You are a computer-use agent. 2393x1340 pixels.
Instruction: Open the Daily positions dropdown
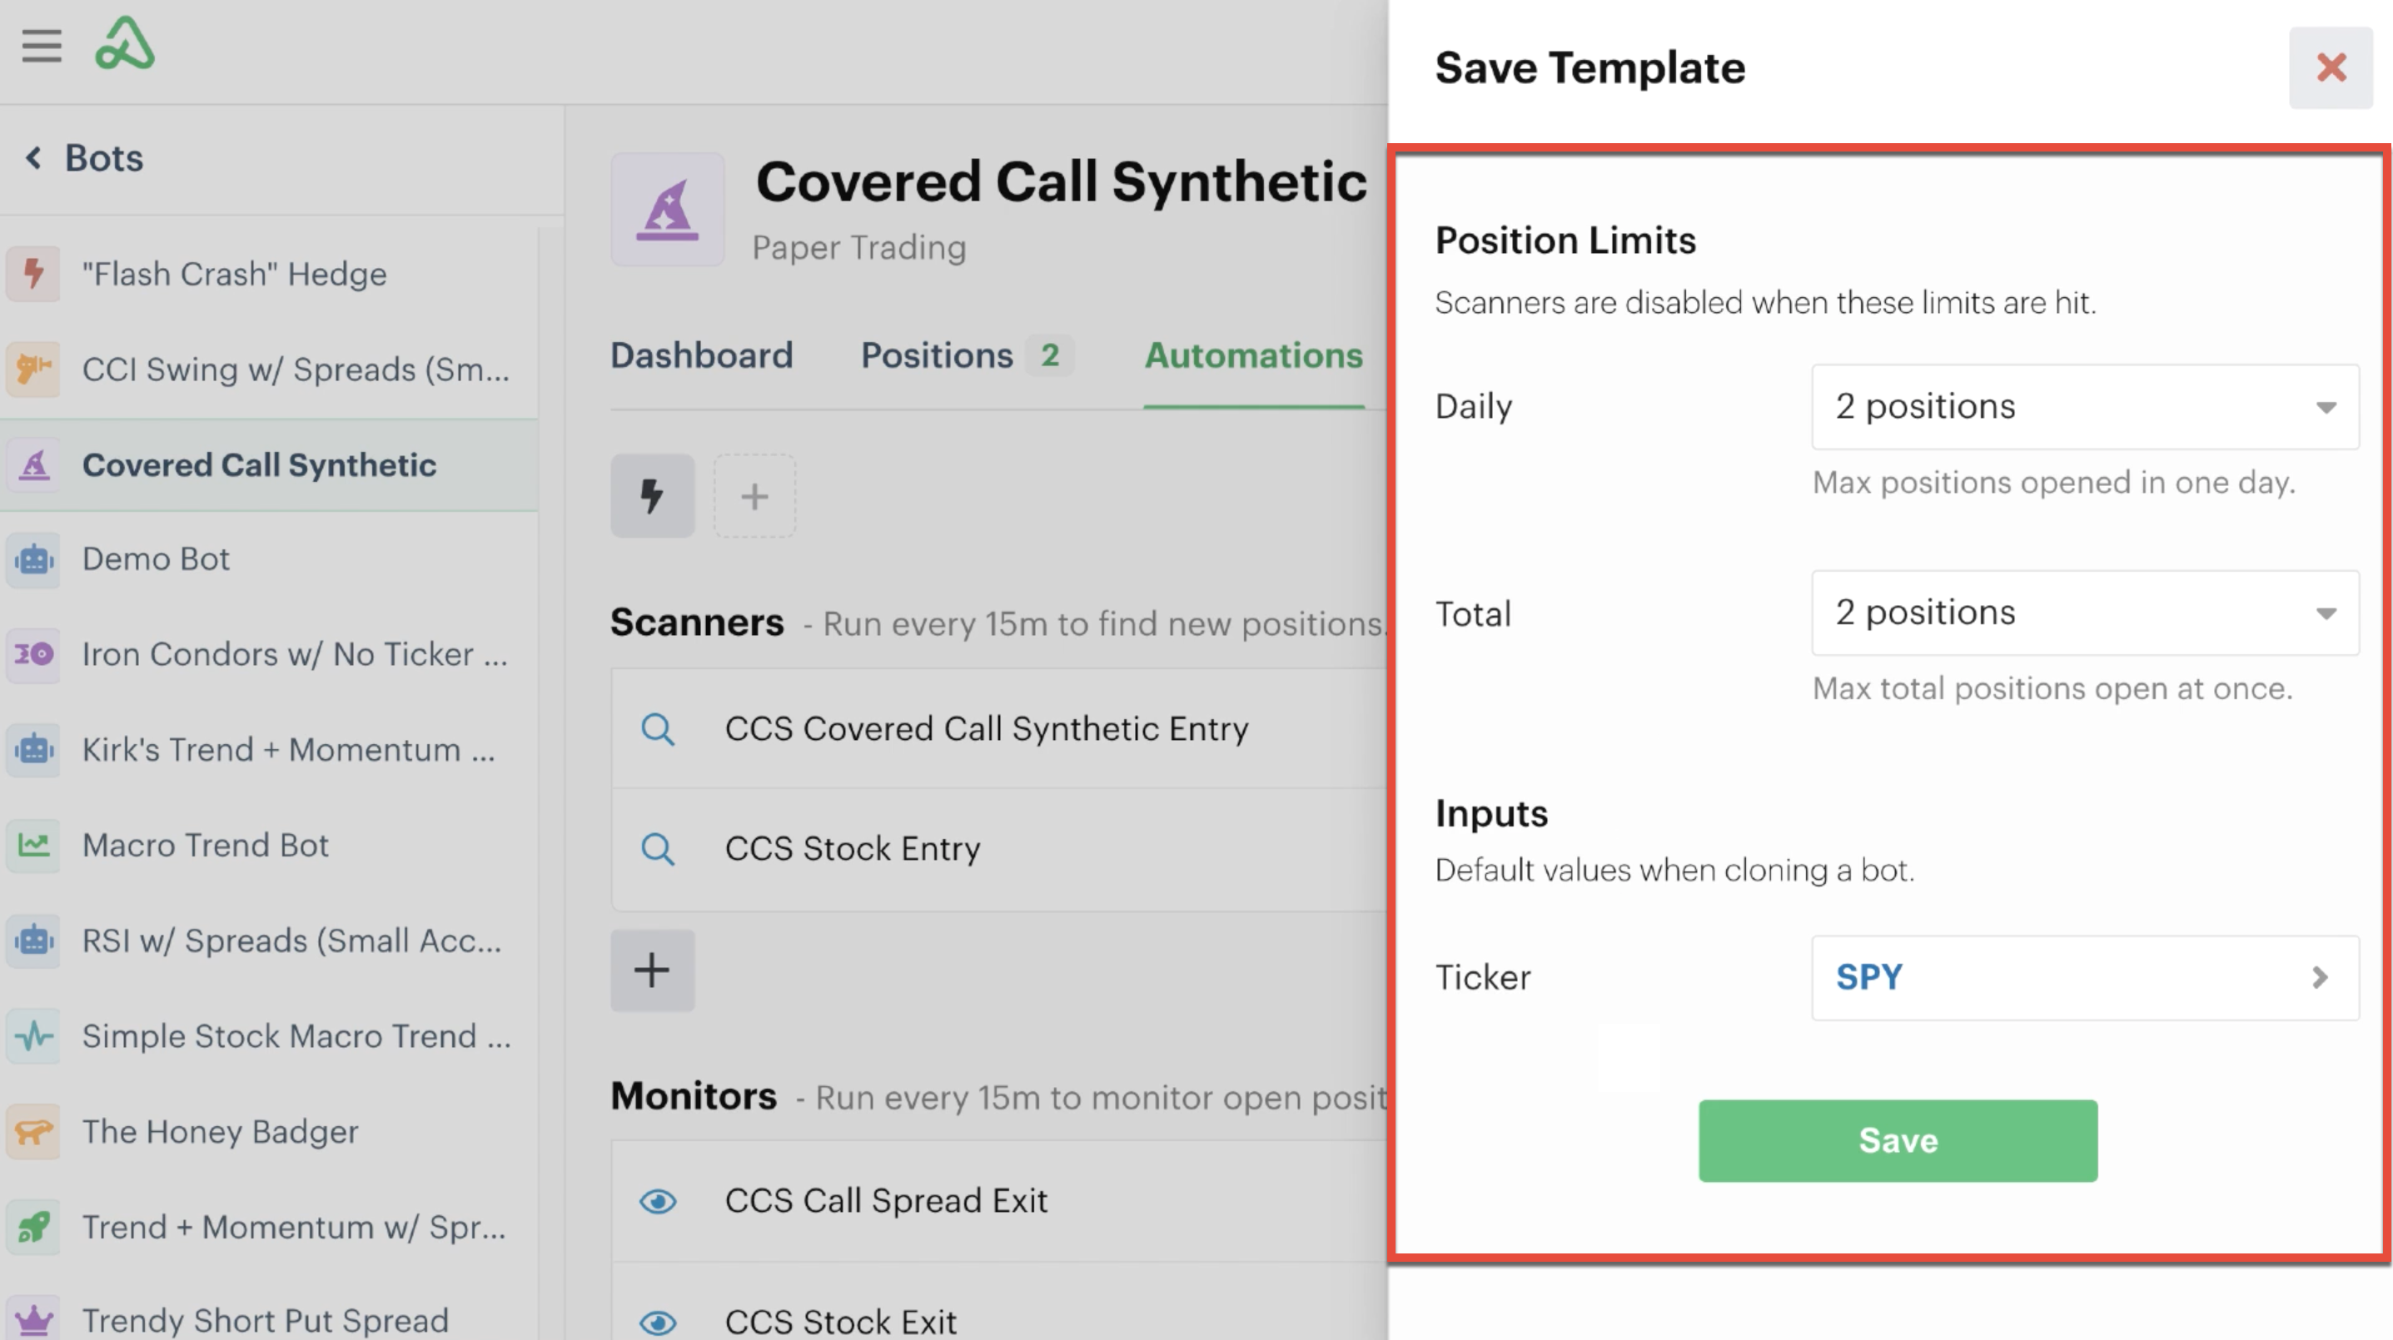(2085, 407)
